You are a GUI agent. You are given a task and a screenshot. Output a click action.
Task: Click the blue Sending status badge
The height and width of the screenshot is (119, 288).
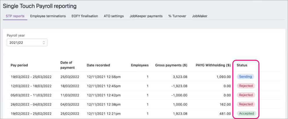pyautogui.click(x=245, y=77)
